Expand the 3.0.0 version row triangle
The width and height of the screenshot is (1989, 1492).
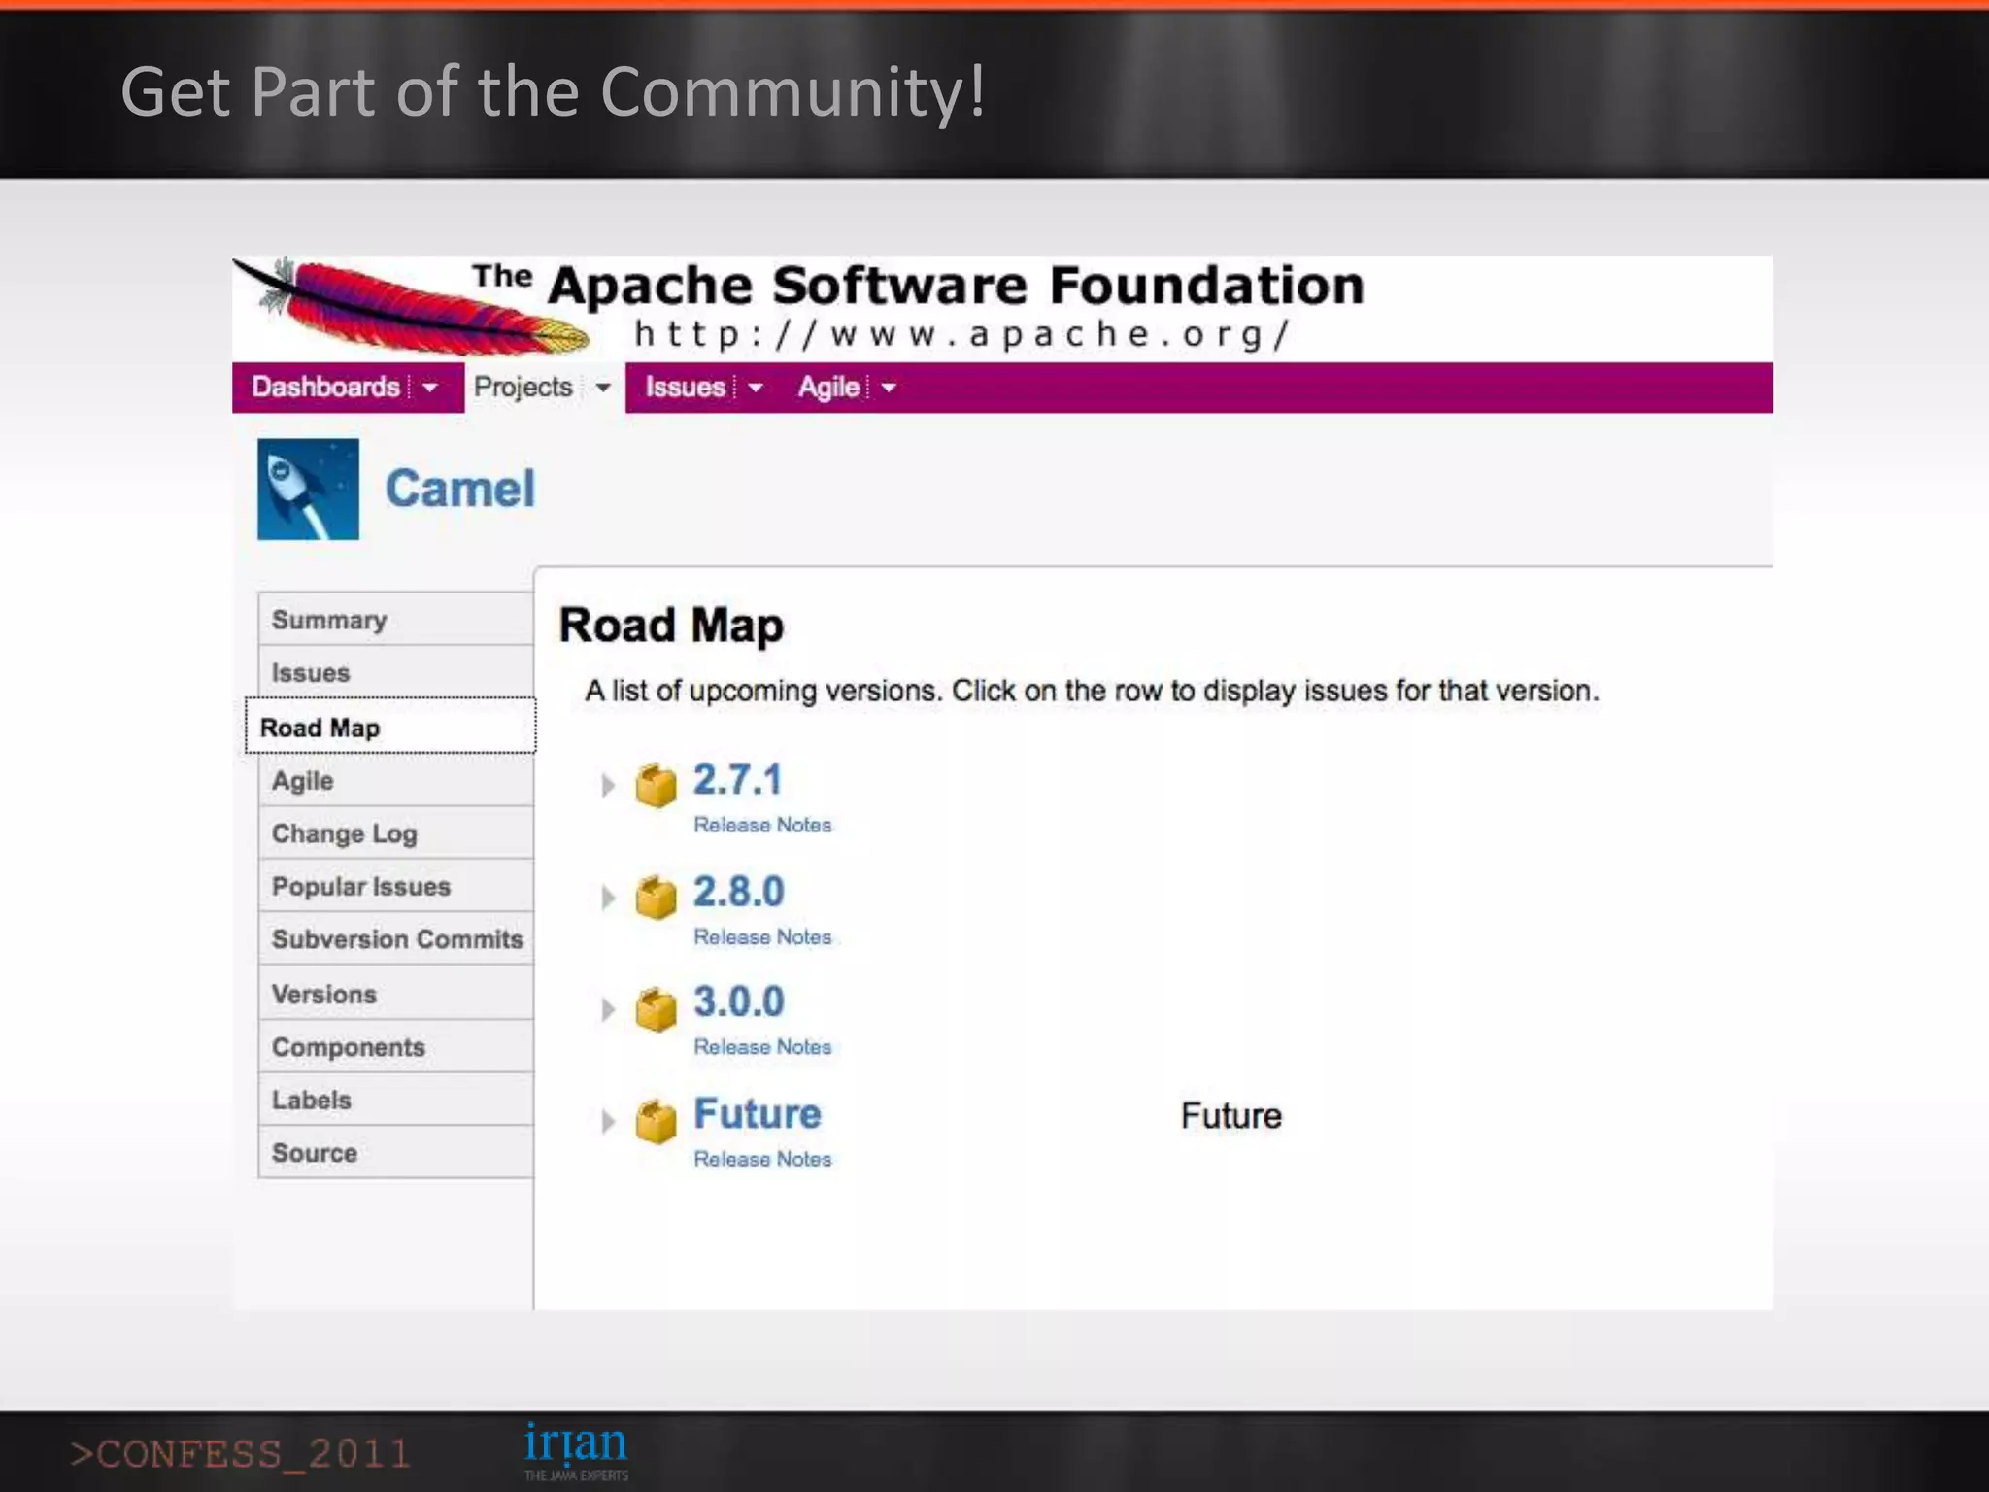pyautogui.click(x=608, y=1009)
